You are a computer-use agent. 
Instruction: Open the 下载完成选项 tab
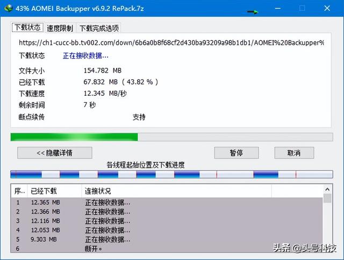point(99,28)
